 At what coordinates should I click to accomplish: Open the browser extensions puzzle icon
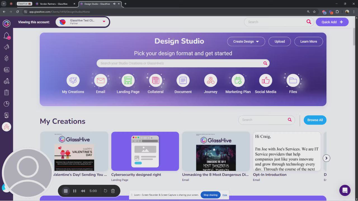[337, 12]
